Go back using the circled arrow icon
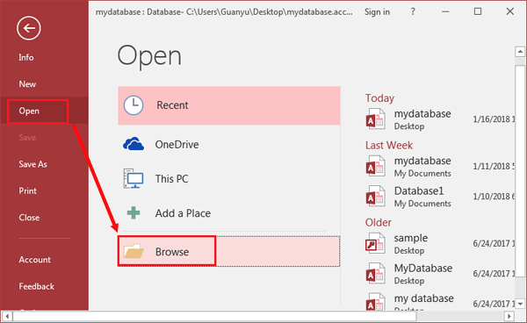The width and height of the screenshot is (527, 323). pos(29,28)
